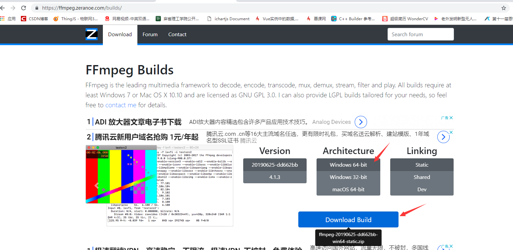
Task: Open the CSDN博客 bookmark
Action: (35, 19)
